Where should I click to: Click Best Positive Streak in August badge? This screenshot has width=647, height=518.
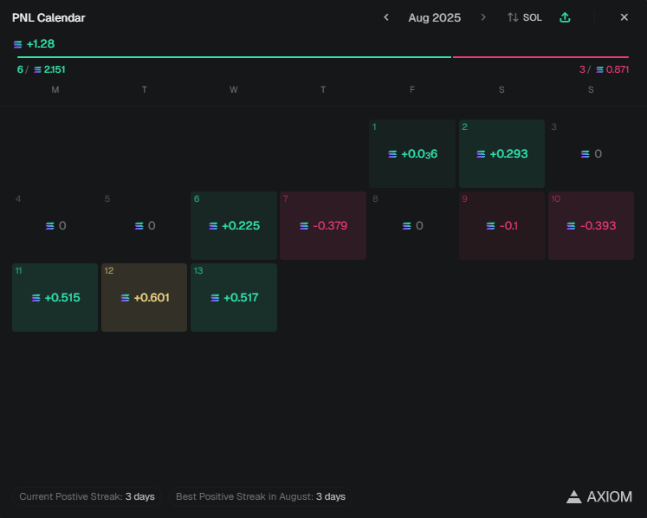pos(261,496)
